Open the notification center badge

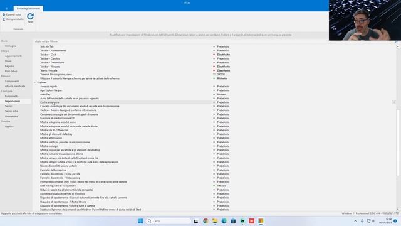coord(395,221)
